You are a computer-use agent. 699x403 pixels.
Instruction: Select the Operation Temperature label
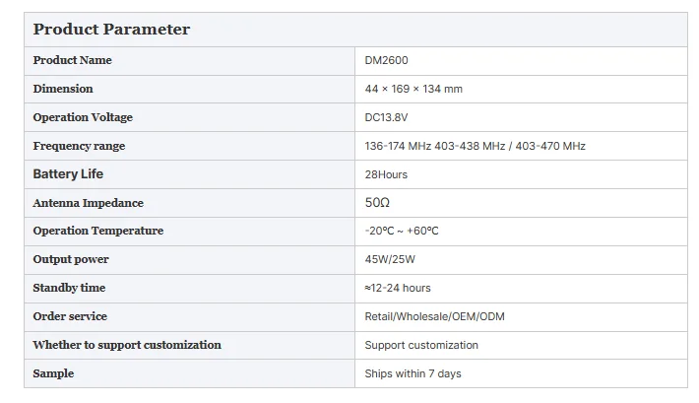coord(98,231)
